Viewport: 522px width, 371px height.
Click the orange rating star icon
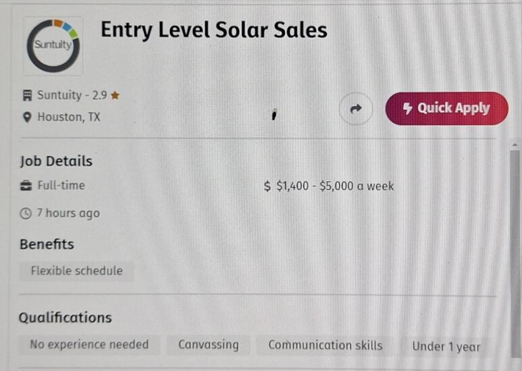tap(115, 95)
